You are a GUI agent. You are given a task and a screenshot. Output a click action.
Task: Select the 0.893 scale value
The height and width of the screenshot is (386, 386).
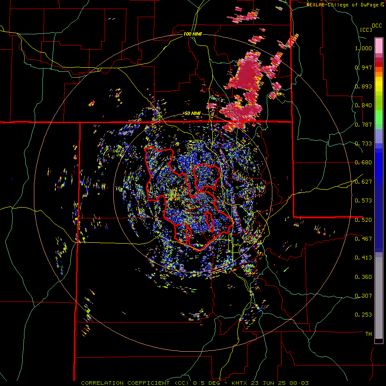[x=363, y=86]
